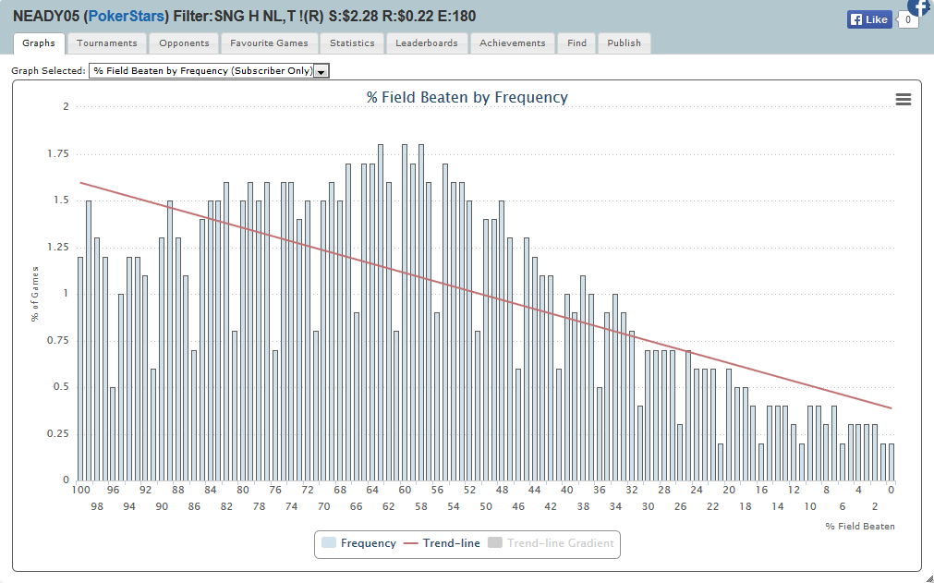Go to the Favourite Games tab
The width and height of the screenshot is (934, 583).
pyautogui.click(x=269, y=43)
